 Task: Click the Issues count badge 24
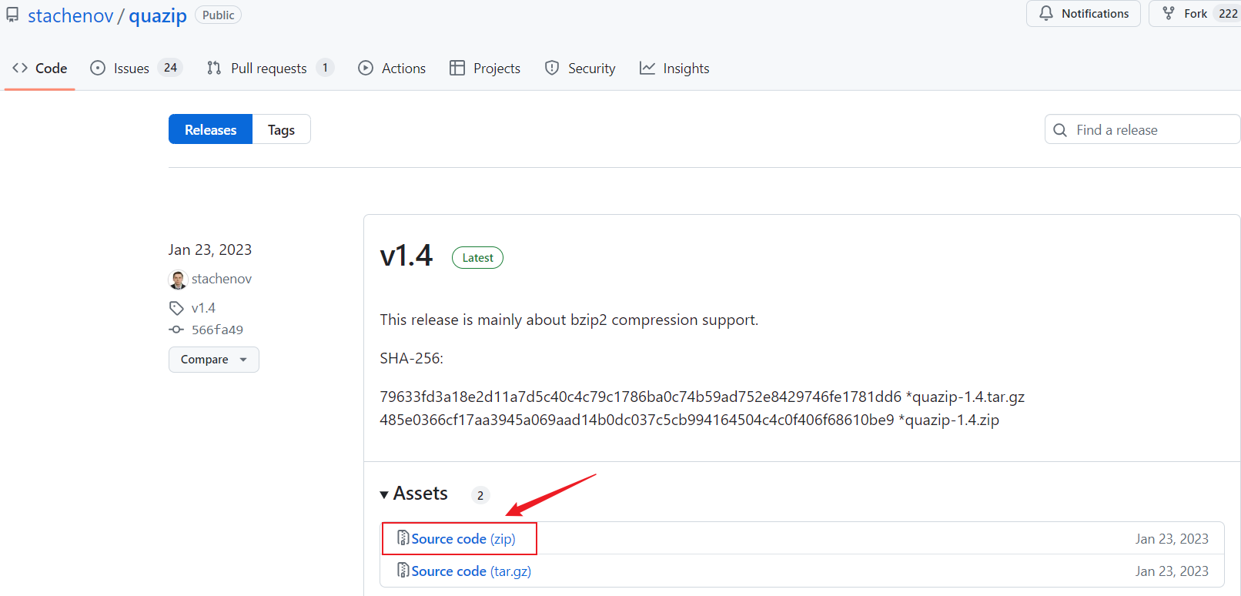point(170,68)
